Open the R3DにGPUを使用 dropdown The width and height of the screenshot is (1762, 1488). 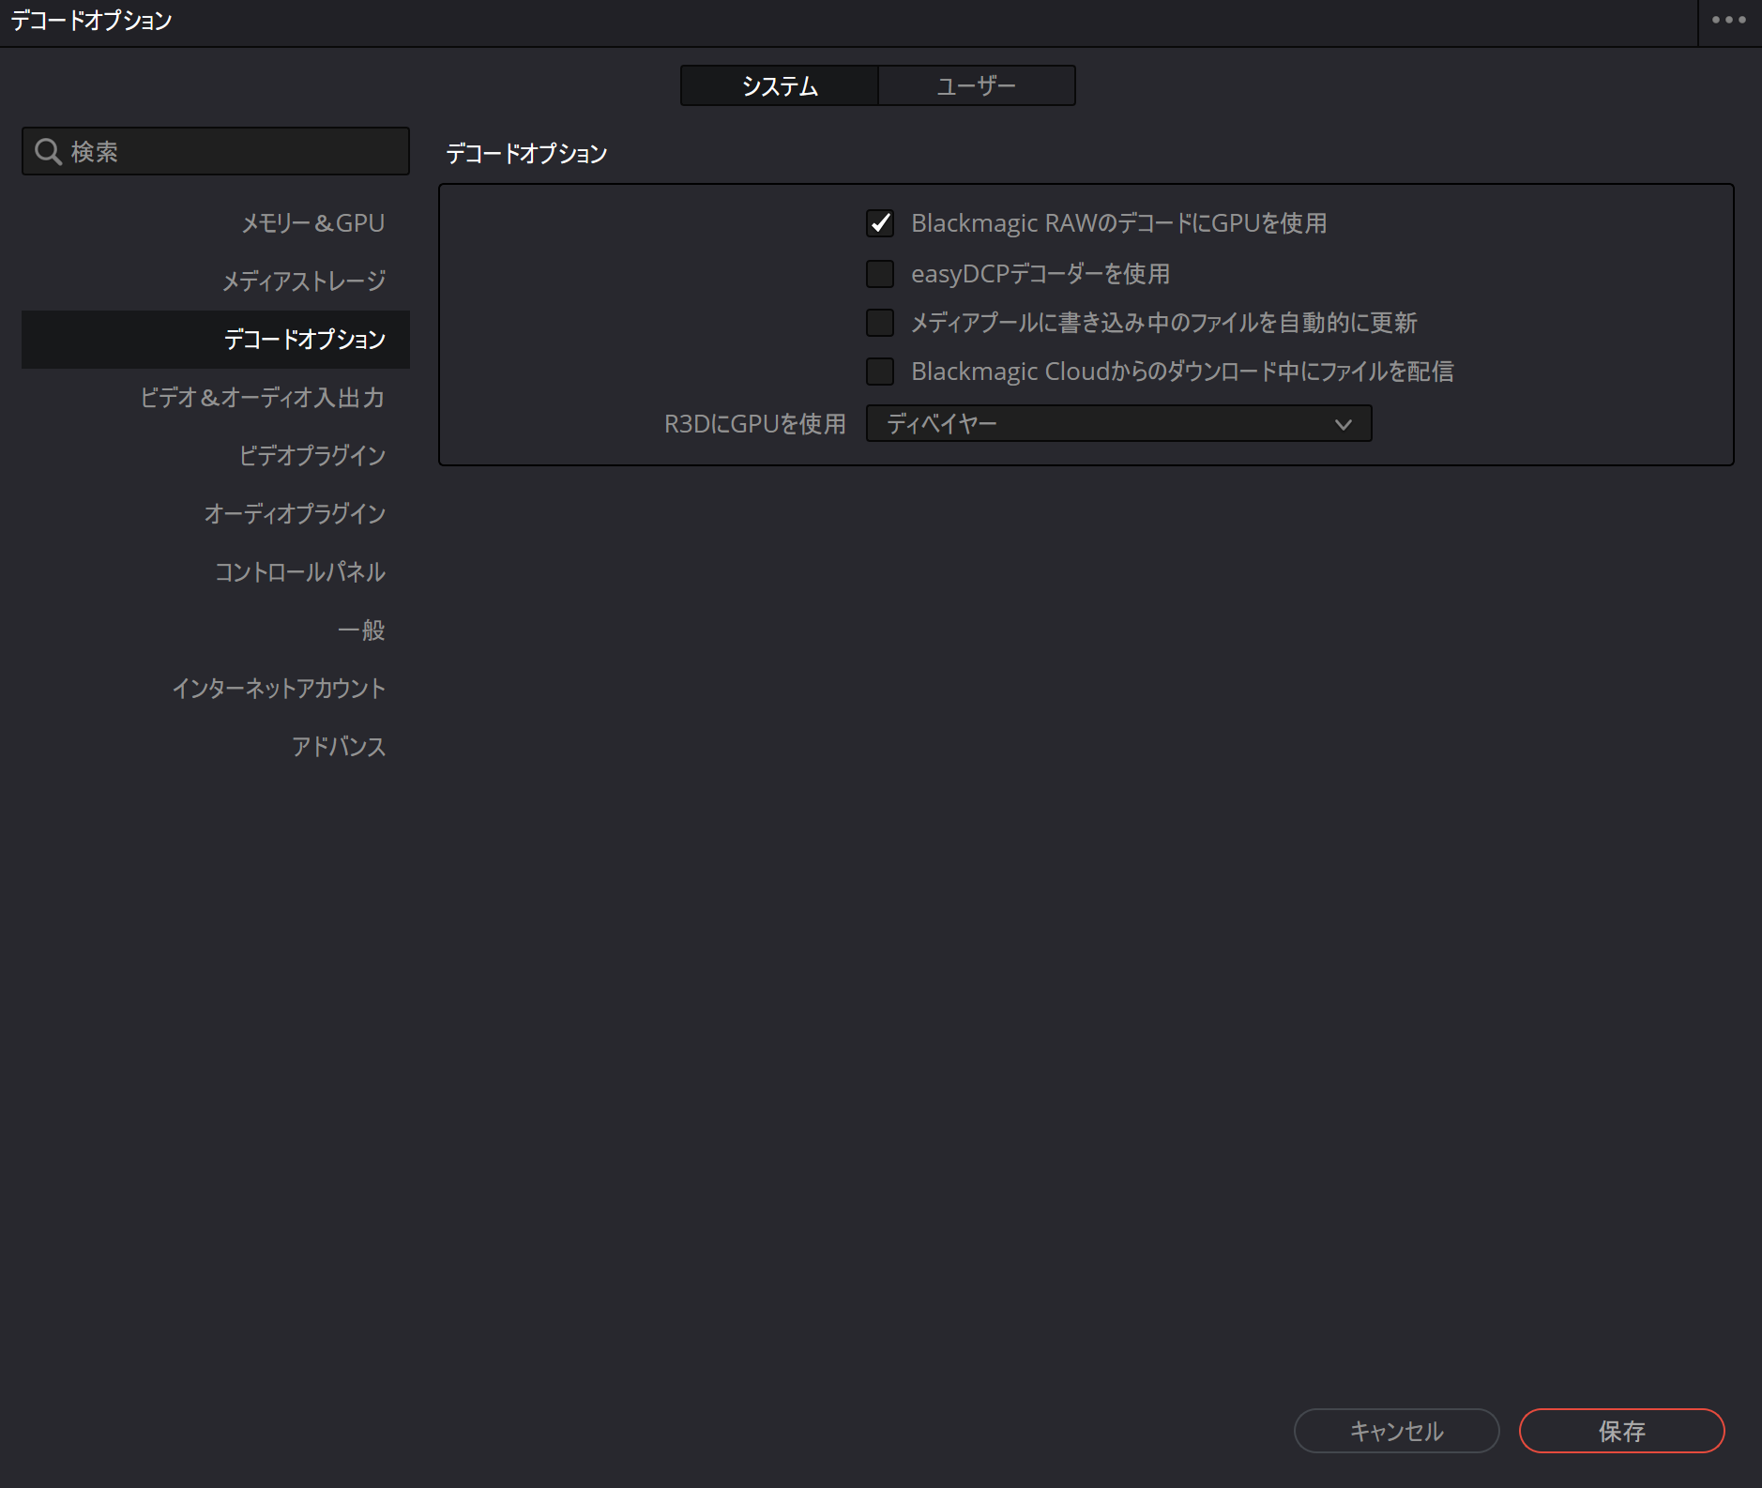[x=1118, y=423]
